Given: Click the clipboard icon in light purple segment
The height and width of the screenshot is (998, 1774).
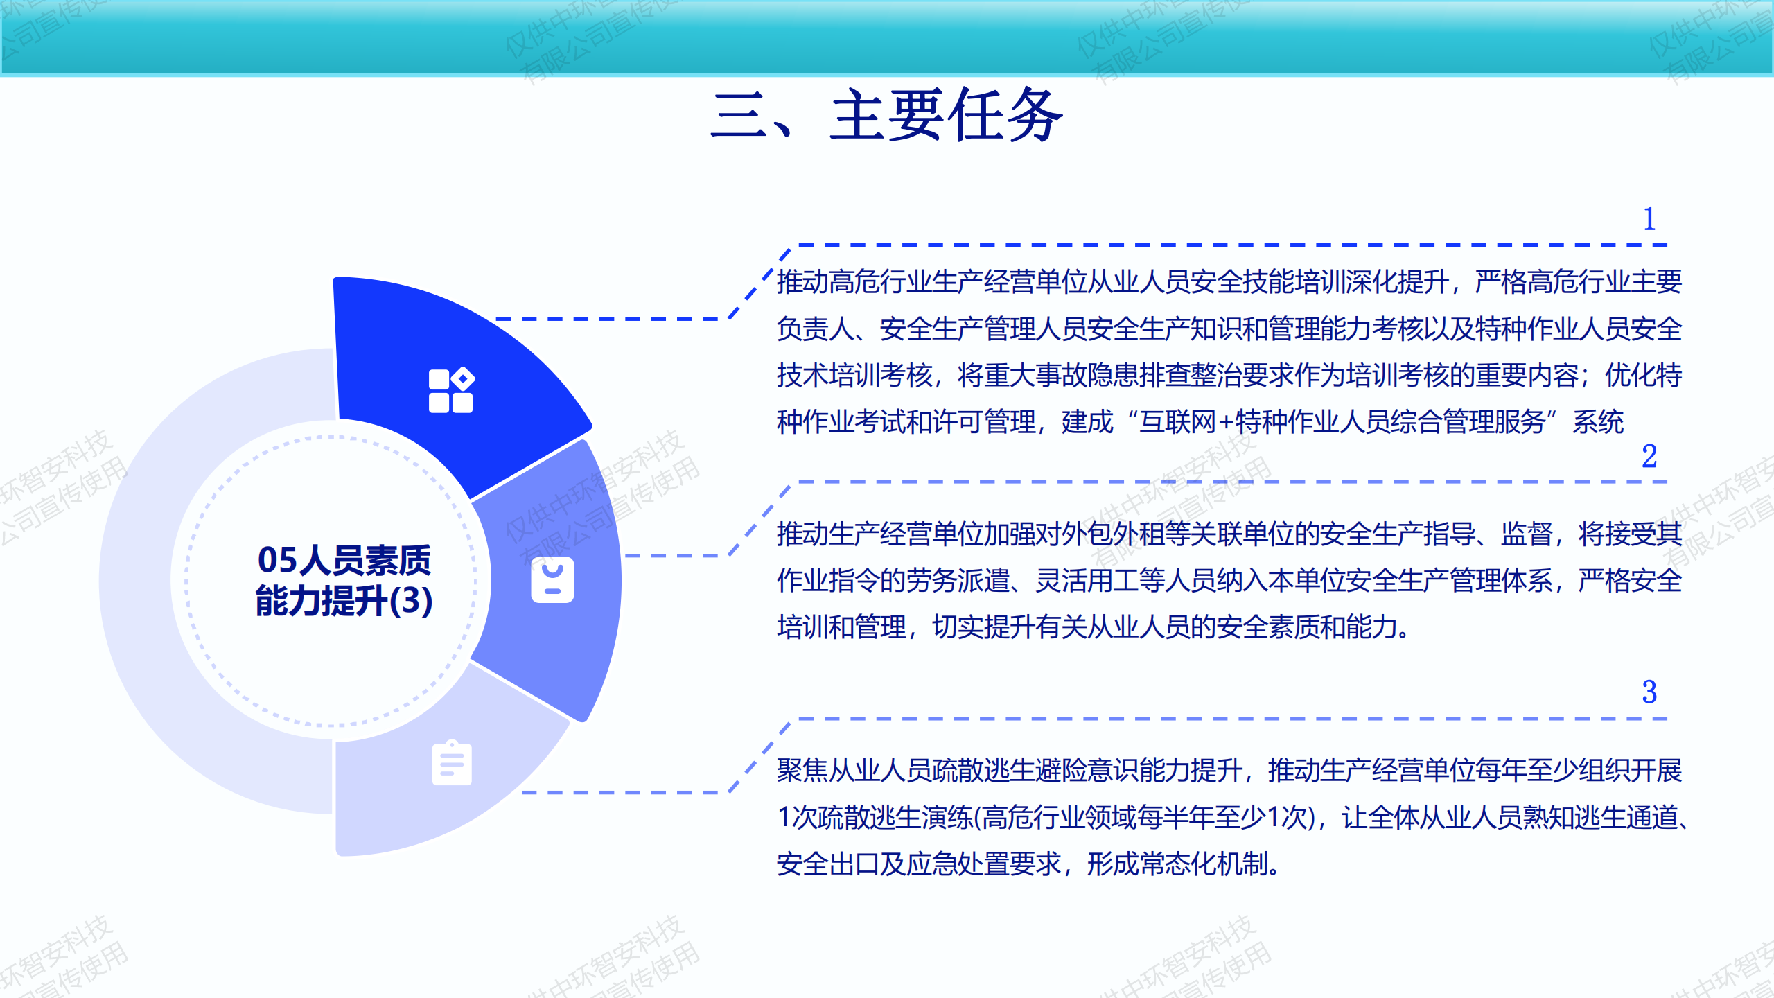Looking at the screenshot, I should (x=452, y=763).
